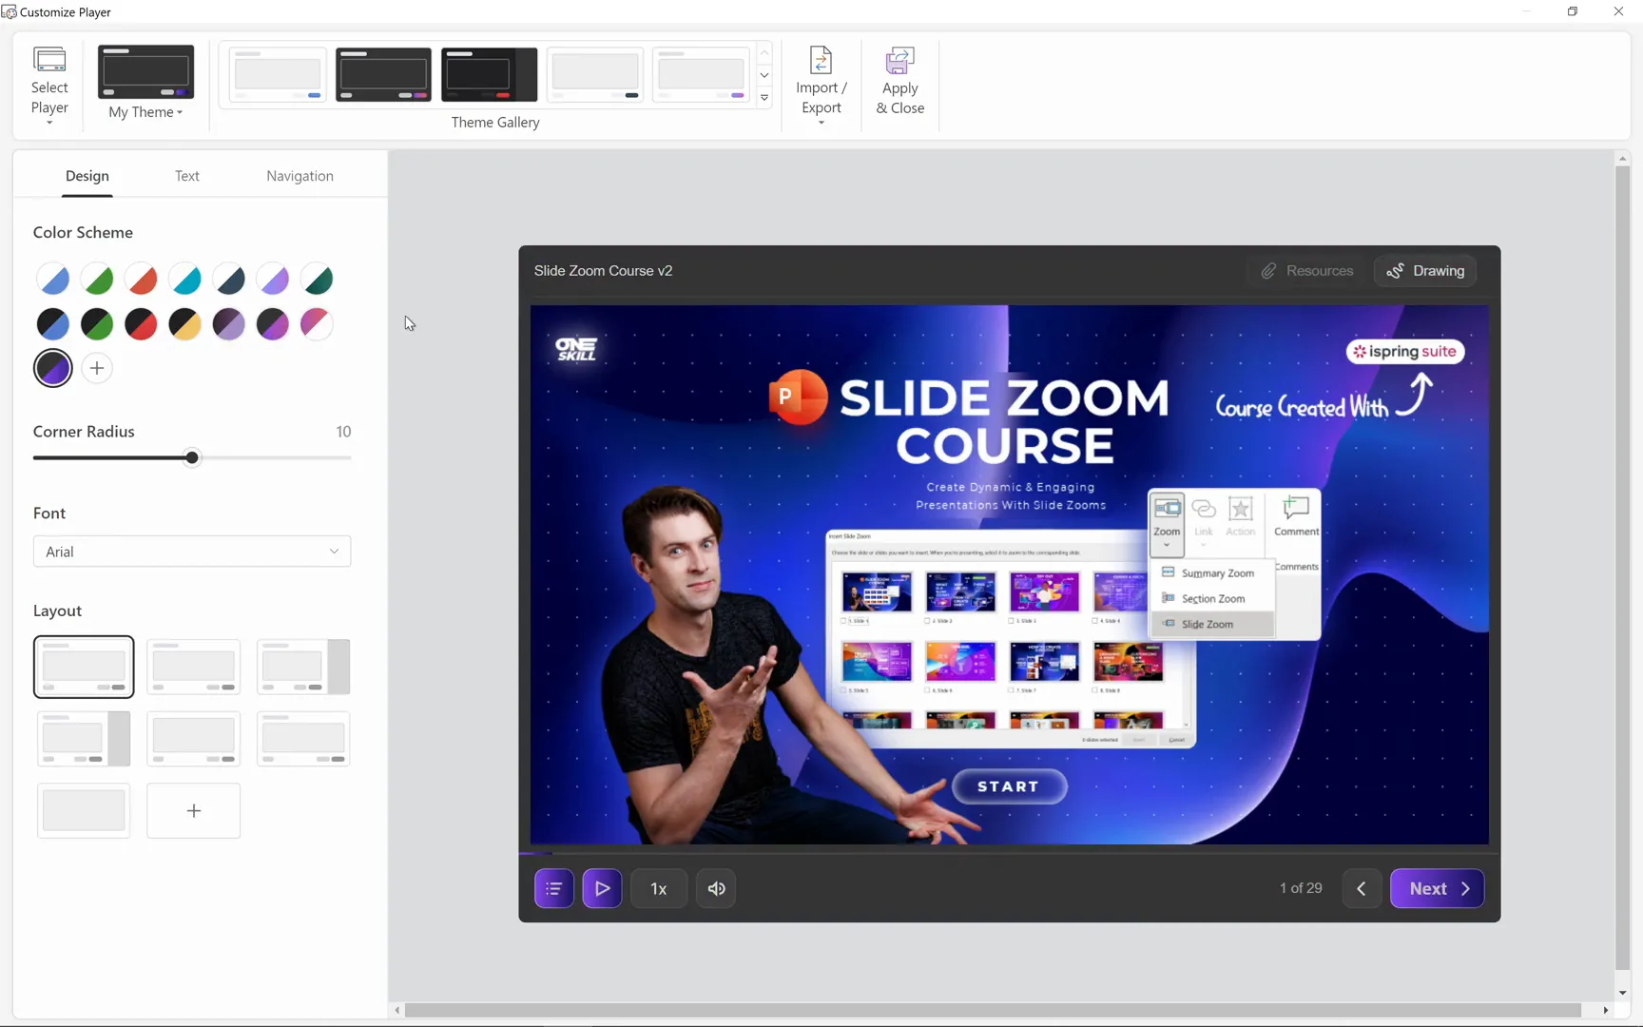Pick the light cyan color scheme
This screenshot has height=1027, width=1643.
[x=185, y=280]
